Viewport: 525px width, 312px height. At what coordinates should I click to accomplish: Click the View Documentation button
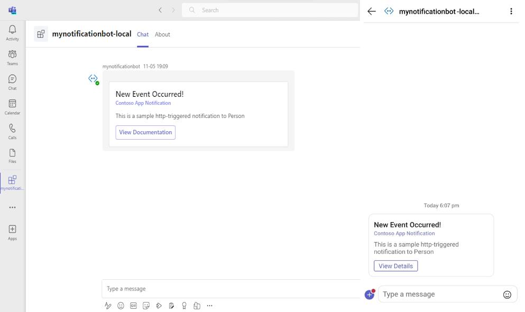click(x=145, y=132)
